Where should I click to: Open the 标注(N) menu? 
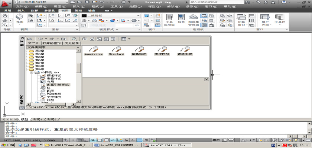[x=155, y=6]
